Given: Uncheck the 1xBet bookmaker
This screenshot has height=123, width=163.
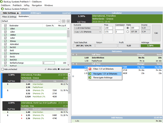Looking at the screenshot, I should coord(5,38).
